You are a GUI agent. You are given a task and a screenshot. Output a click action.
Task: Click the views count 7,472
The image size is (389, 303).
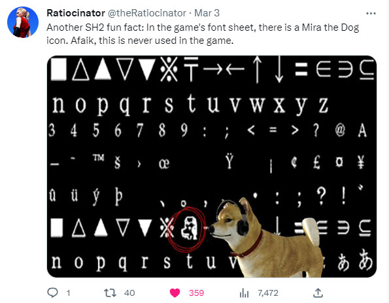click(x=268, y=293)
